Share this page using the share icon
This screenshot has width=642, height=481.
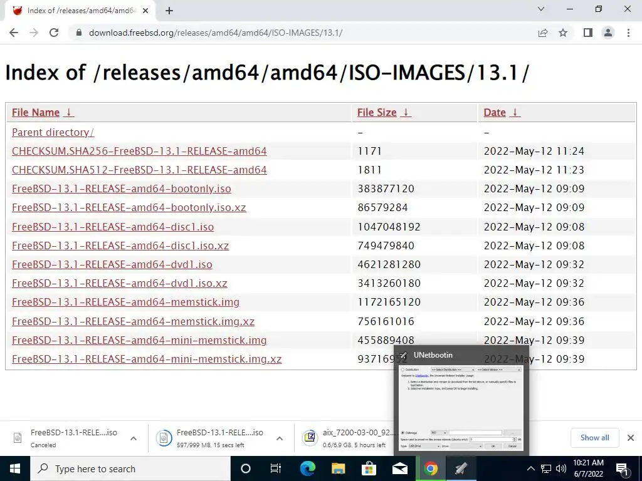pos(543,33)
